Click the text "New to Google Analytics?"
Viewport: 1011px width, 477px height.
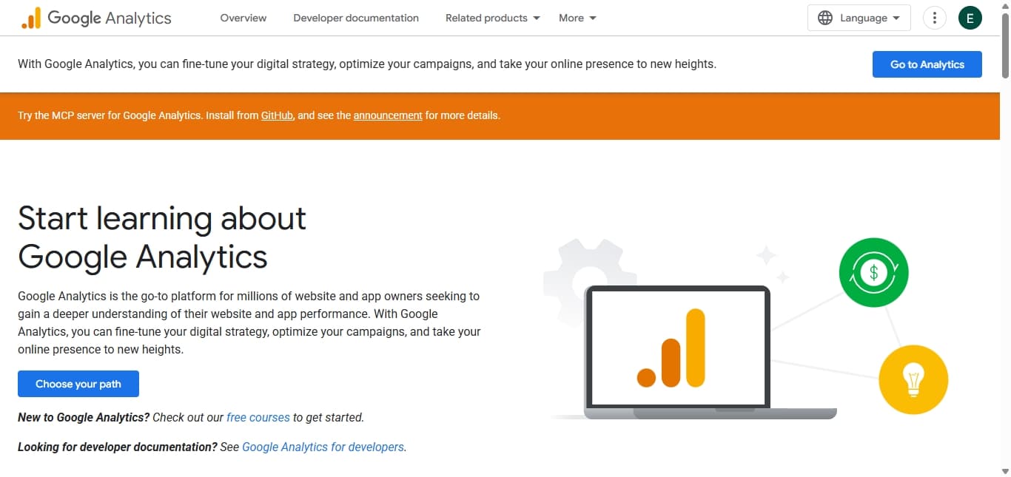click(84, 417)
